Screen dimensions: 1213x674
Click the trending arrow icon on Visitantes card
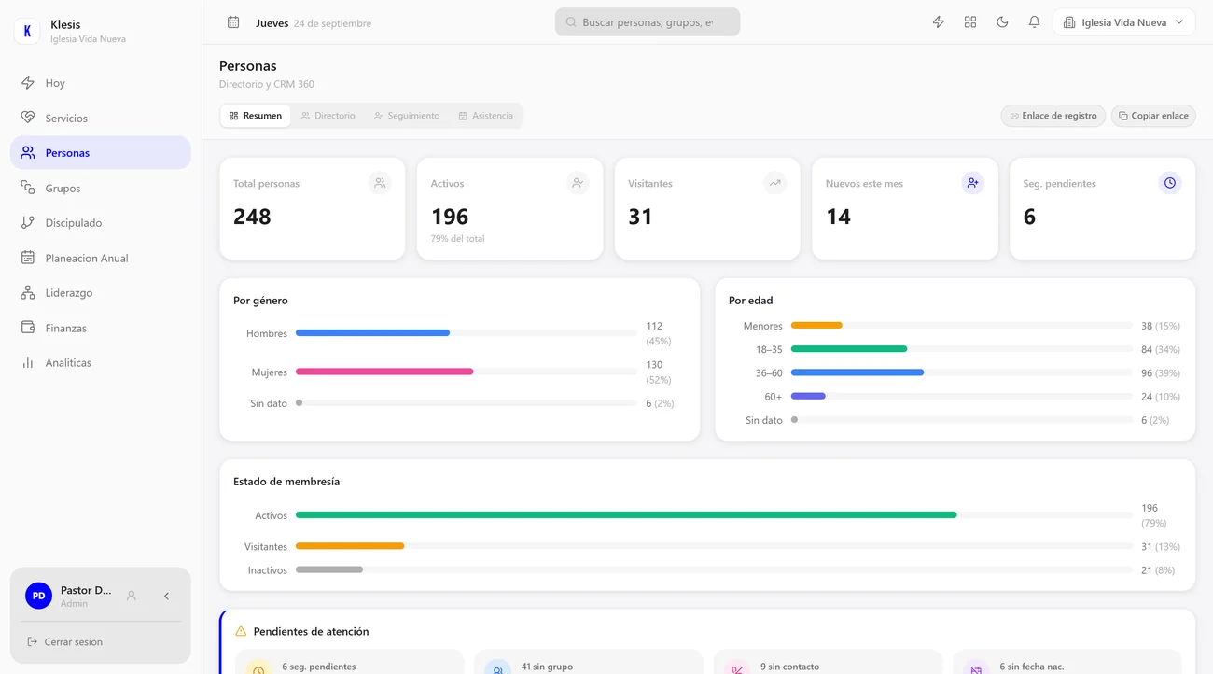tap(775, 183)
